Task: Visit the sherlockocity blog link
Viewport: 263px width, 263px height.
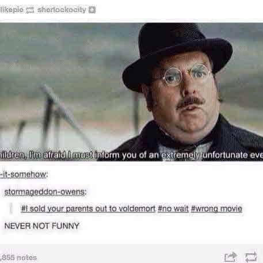Action: tap(62, 10)
